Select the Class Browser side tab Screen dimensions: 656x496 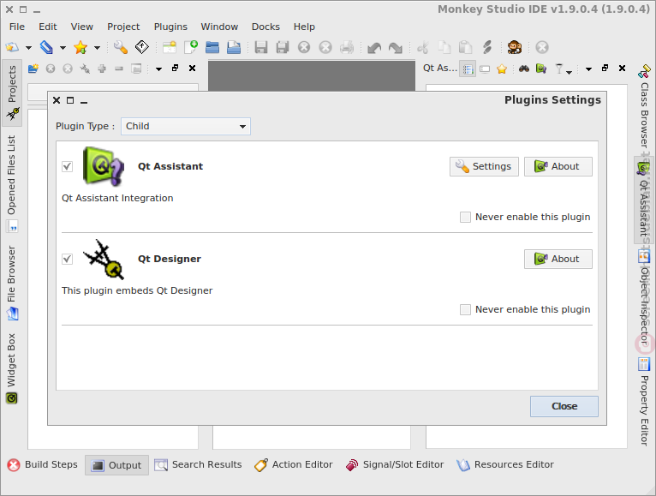point(645,107)
